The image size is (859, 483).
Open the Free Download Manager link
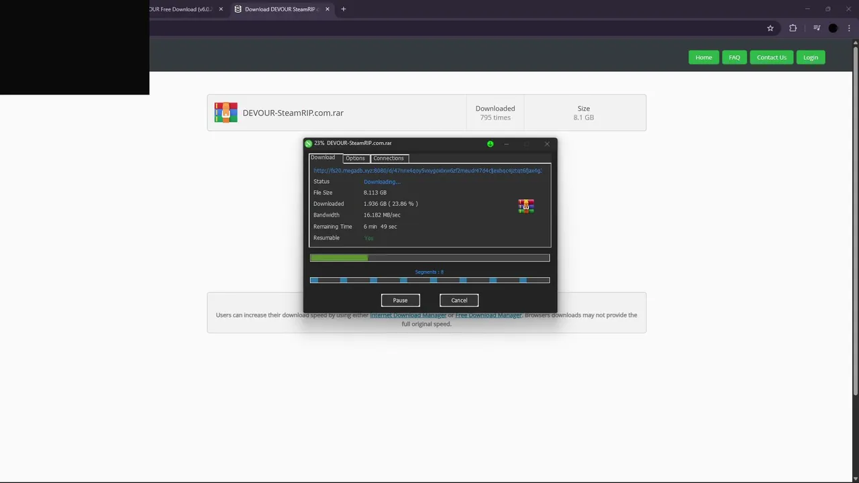(489, 315)
